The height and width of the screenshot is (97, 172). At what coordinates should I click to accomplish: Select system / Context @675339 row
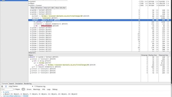(x=100, y=46)
